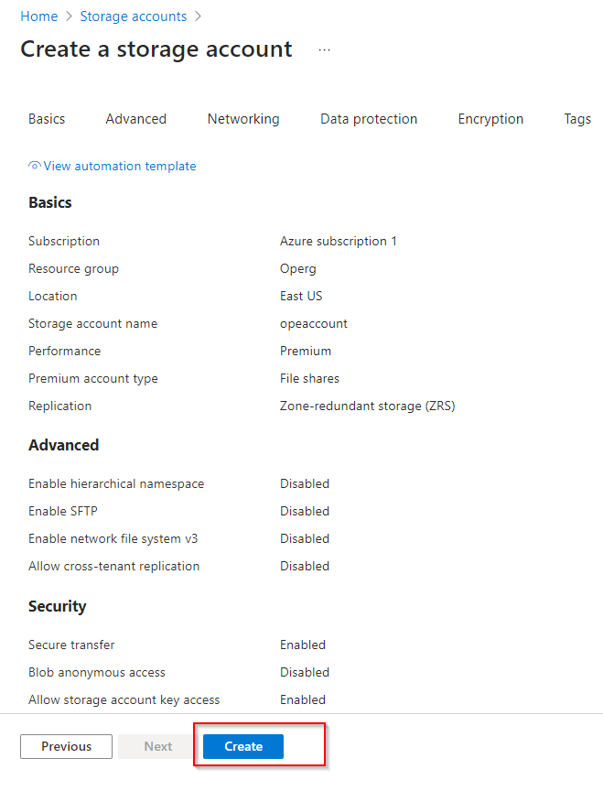Switch to the Basics tab
This screenshot has width=603, height=791.
(x=47, y=119)
